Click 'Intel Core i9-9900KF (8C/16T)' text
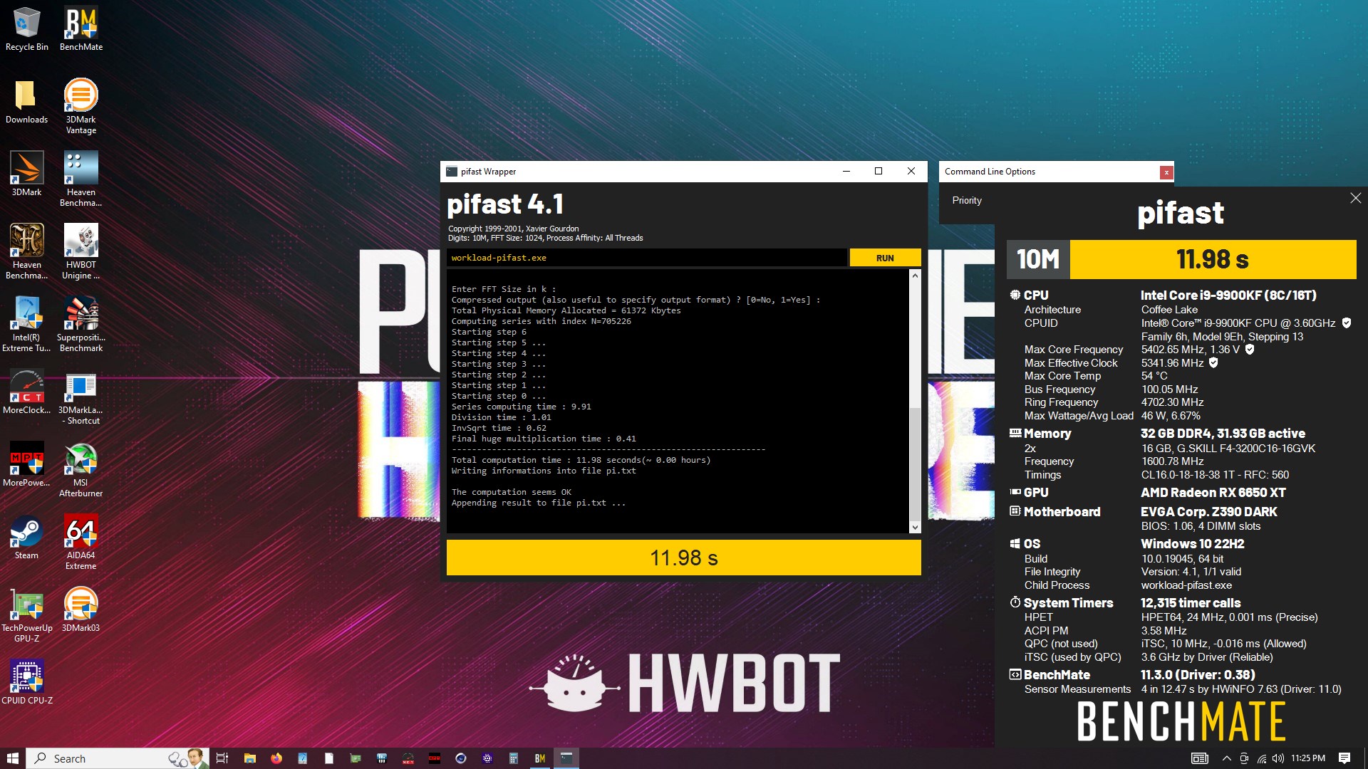Image resolution: width=1368 pixels, height=769 pixels. [1228, 295]
